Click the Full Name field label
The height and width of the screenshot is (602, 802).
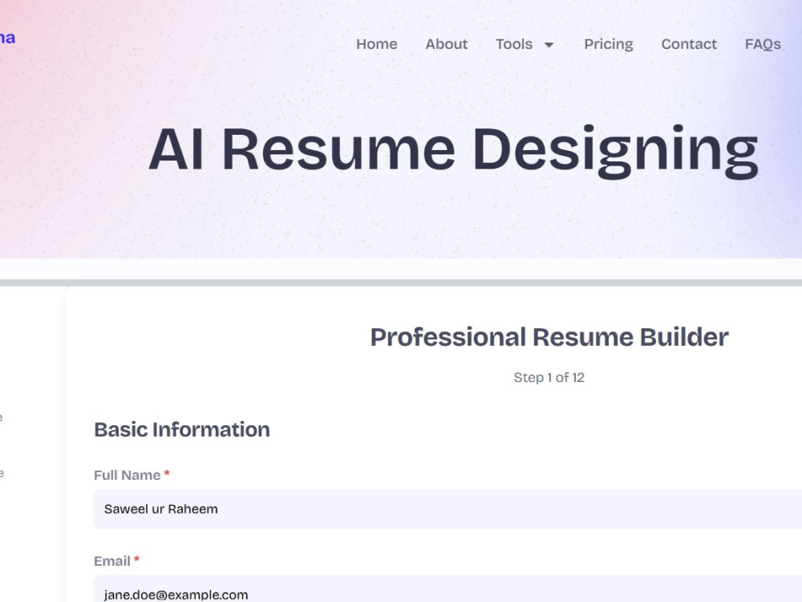[127, 475]
